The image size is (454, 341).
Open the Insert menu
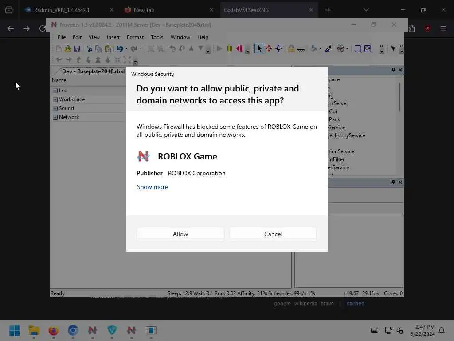pos(113,37)
